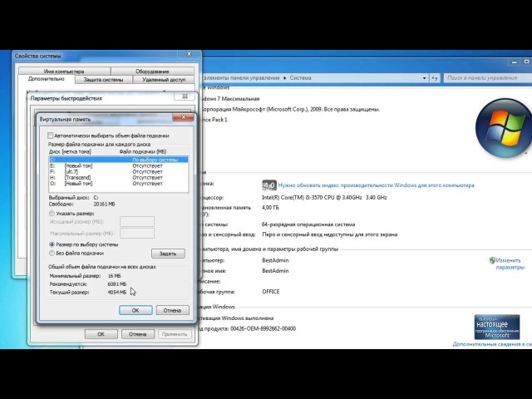
Task: Click 'элементы панели управления' breadcrumb
Action: (241, 77)
